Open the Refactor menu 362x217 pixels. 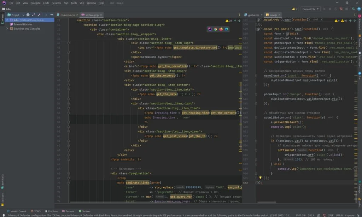pos(56,3)
